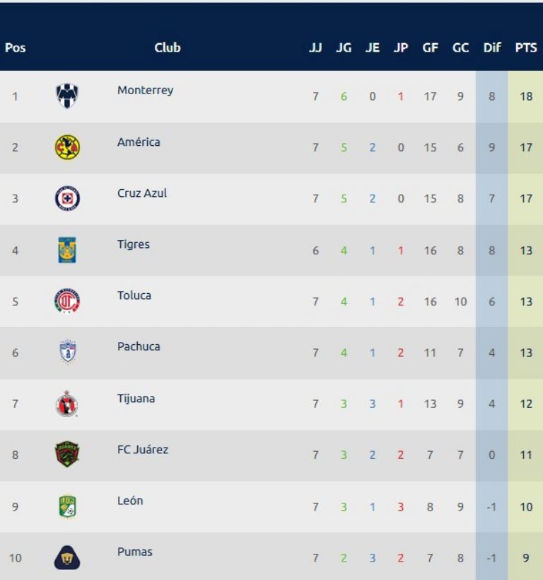Sort by the GF column header

coord(430,47)
